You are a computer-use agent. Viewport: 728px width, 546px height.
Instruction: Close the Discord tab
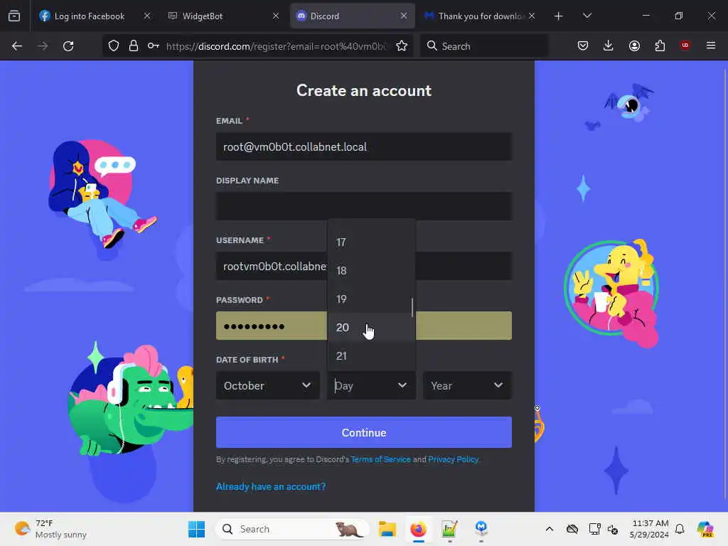click(404, 16)
